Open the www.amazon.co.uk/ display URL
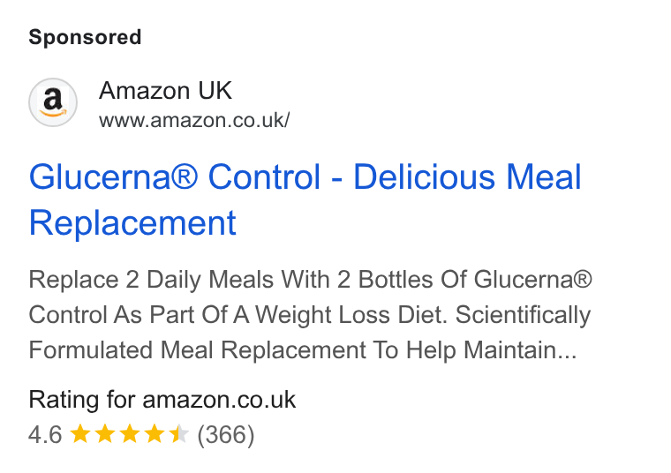 pyautogui.click(x=194, y=120)
